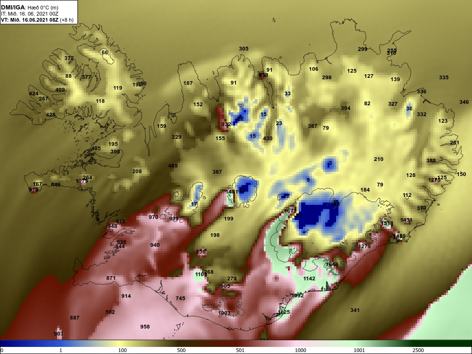Click map value '446'
Screen dimensions: 472x354
click(x=56, y=185)
